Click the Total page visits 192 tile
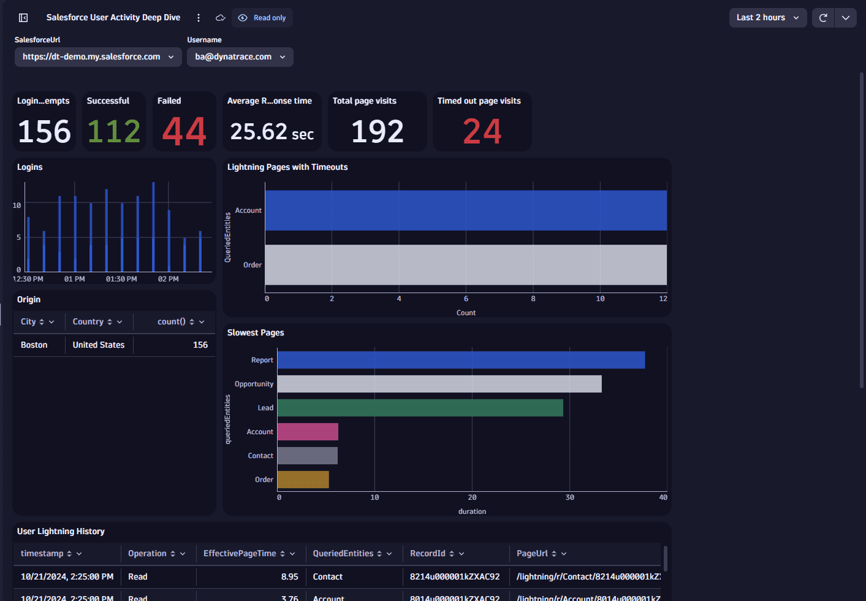This screenshot has width=866, height=601. coord(378,121)
